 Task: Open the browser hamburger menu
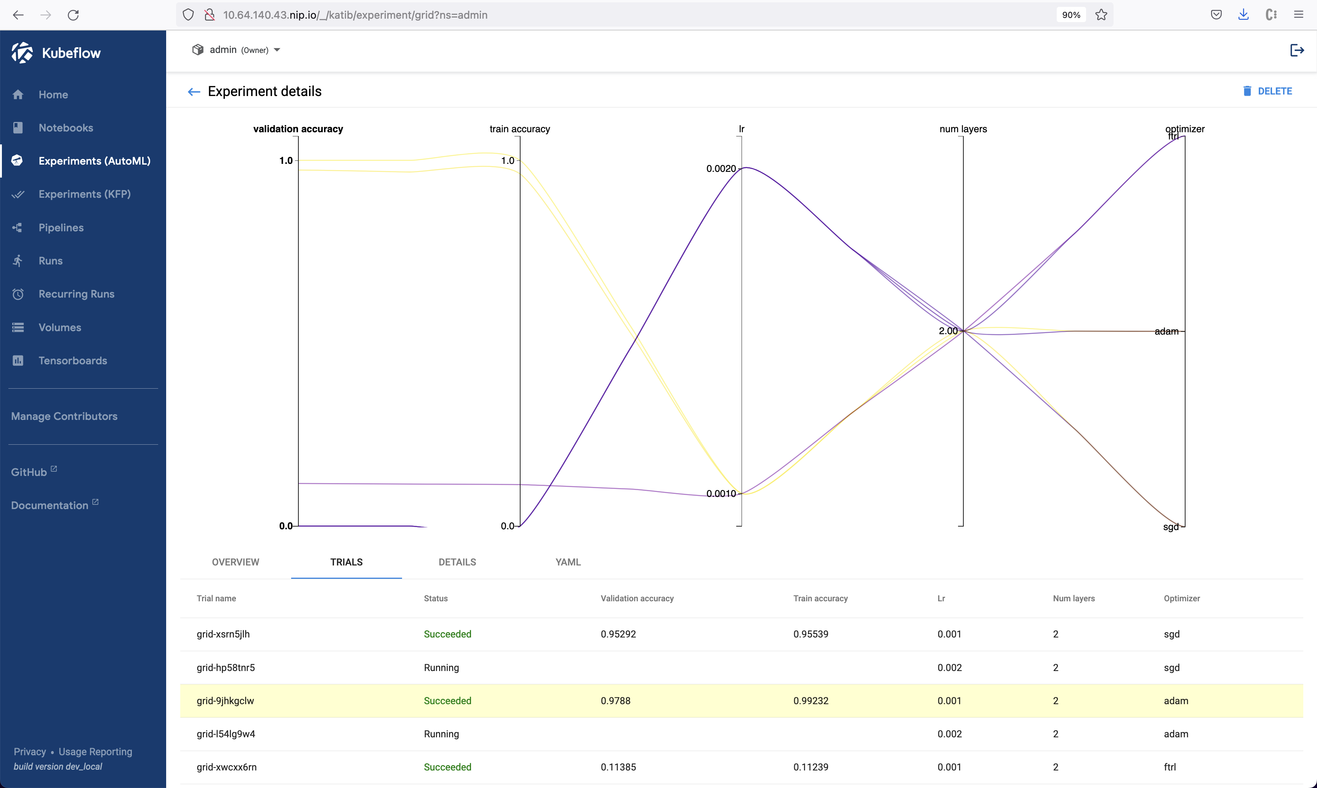tap(1298, 15)
